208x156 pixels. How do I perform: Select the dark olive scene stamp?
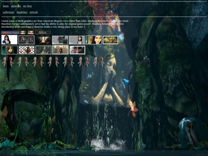(x=44, y=50)
